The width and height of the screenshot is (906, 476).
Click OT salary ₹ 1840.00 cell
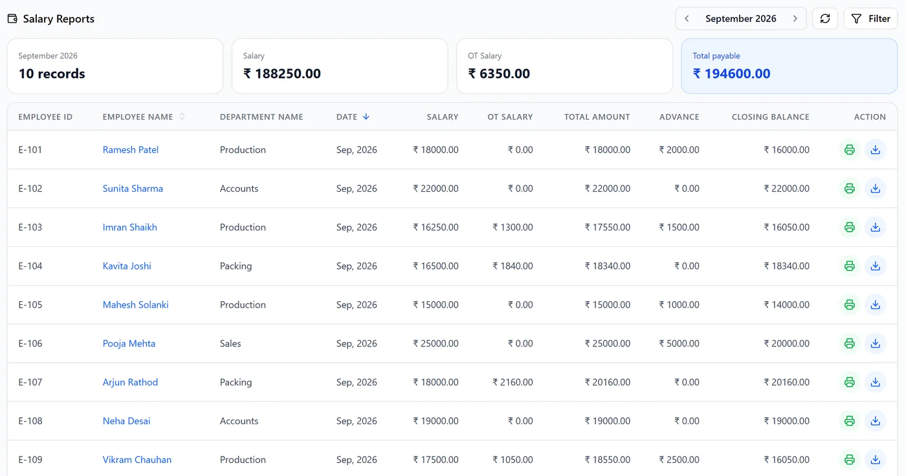[x=513, y=266]
